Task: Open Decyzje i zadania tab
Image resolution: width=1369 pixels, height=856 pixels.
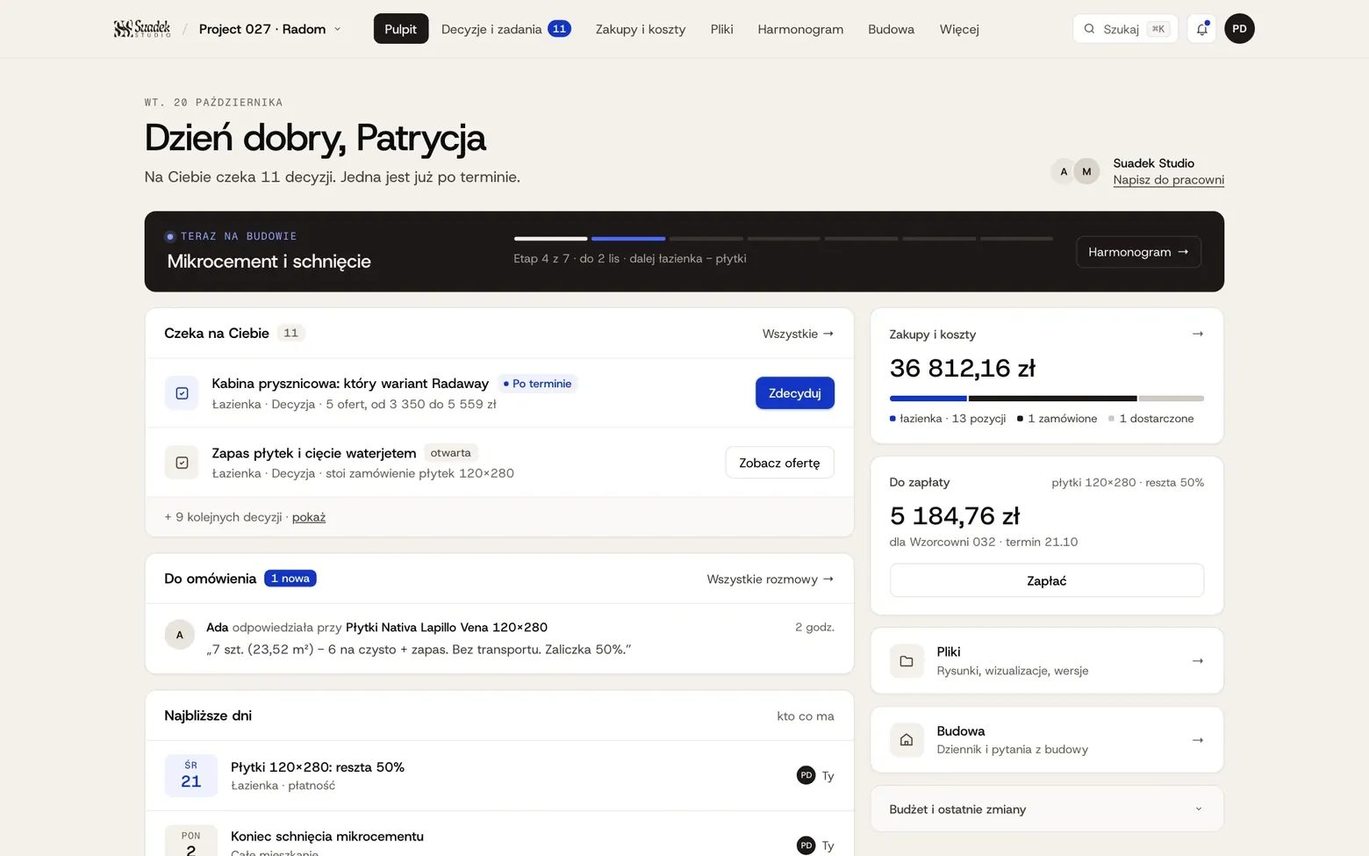Action: [x=506, y=29]
